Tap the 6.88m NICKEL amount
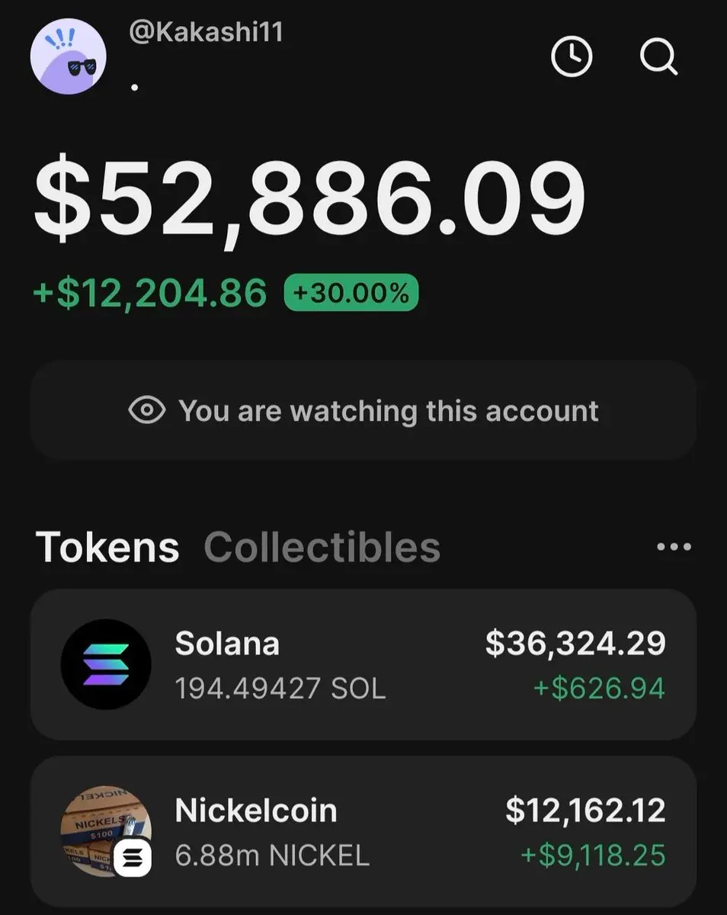The height and width of the screenshot is (915, 727). (x=272, y=856)
